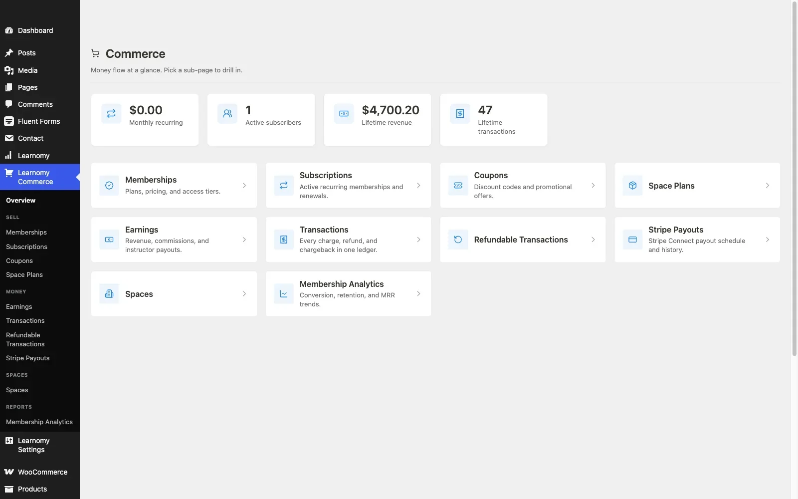Click the Monthly recurring arrows icon

point(111,114)
